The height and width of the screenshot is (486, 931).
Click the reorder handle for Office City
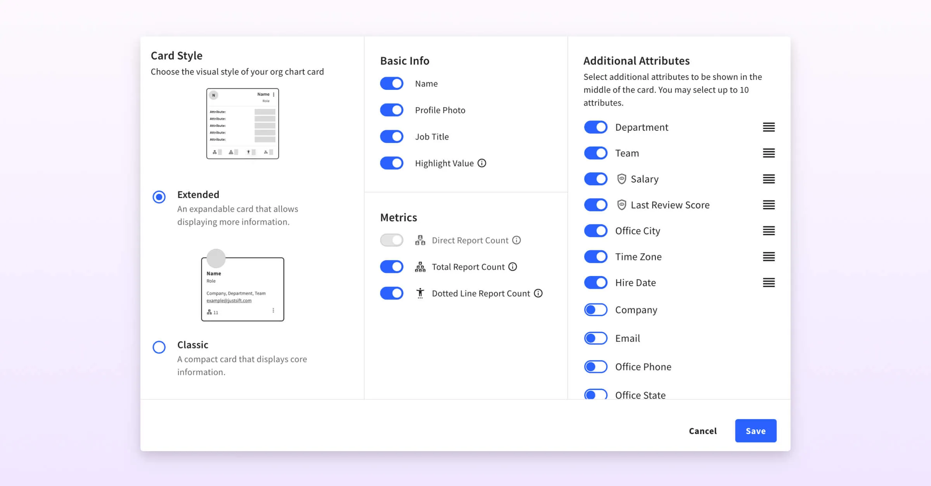pos(768,231)
